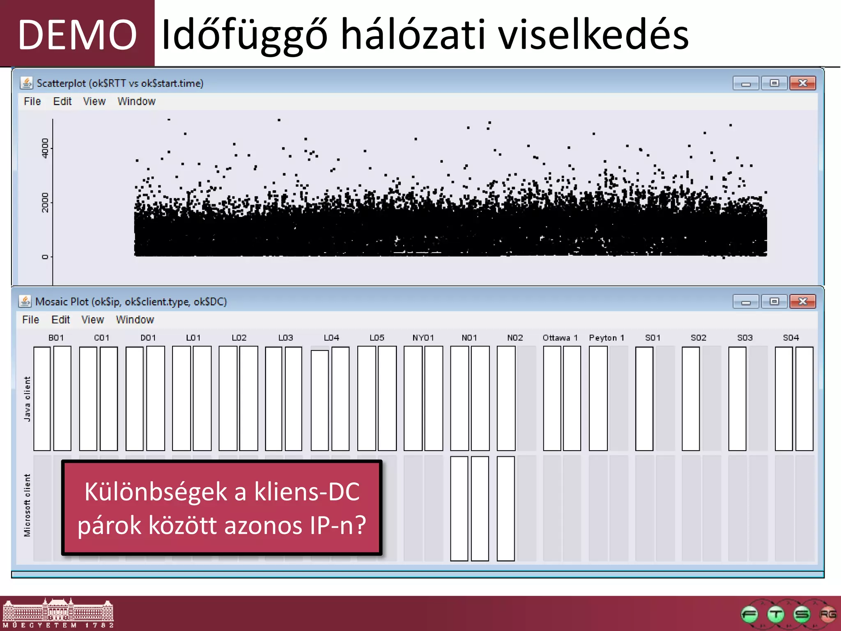
Task: Select the S03 column label
Action: click(745, 338)
